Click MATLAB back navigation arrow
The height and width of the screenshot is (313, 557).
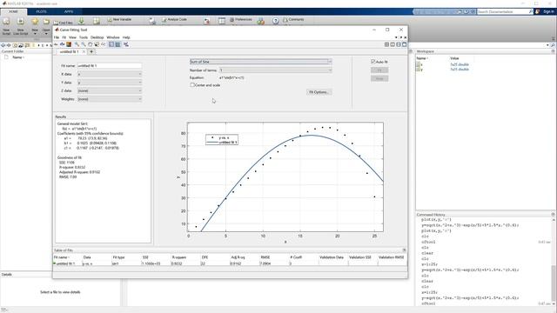coord(3,45)
